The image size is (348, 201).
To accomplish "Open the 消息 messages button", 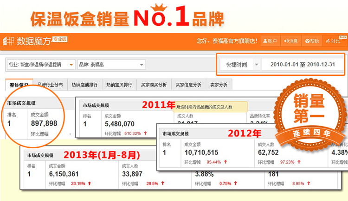I will (x=291, y=41).
